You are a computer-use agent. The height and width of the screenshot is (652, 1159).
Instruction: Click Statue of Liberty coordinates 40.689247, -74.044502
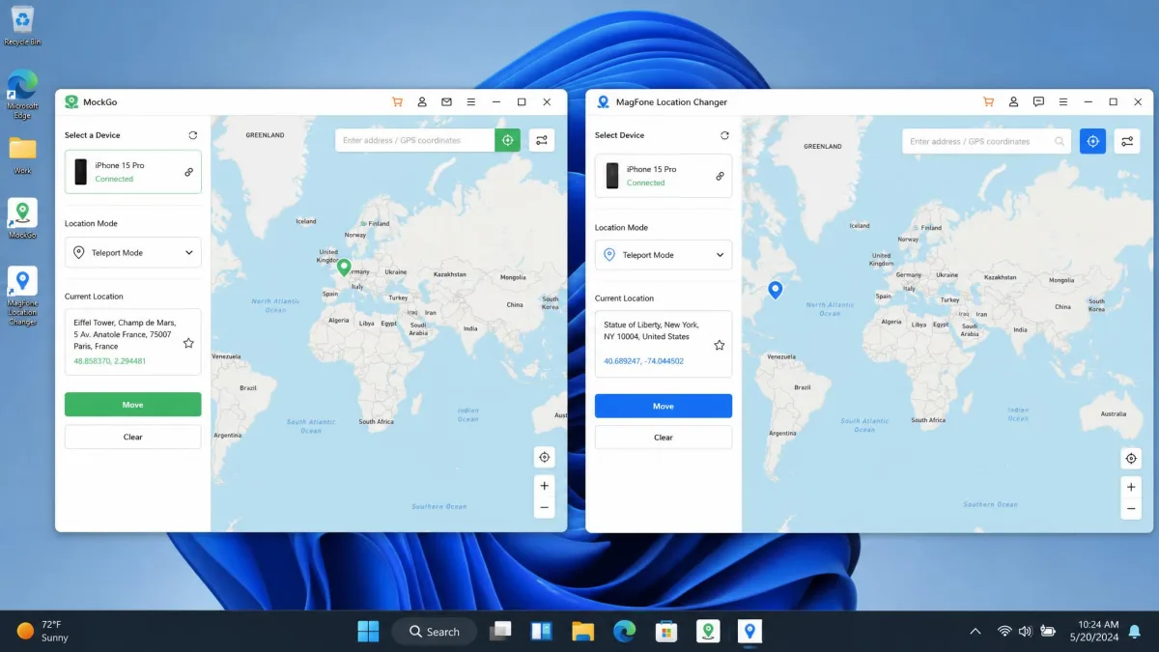click(x=644, y=361)
